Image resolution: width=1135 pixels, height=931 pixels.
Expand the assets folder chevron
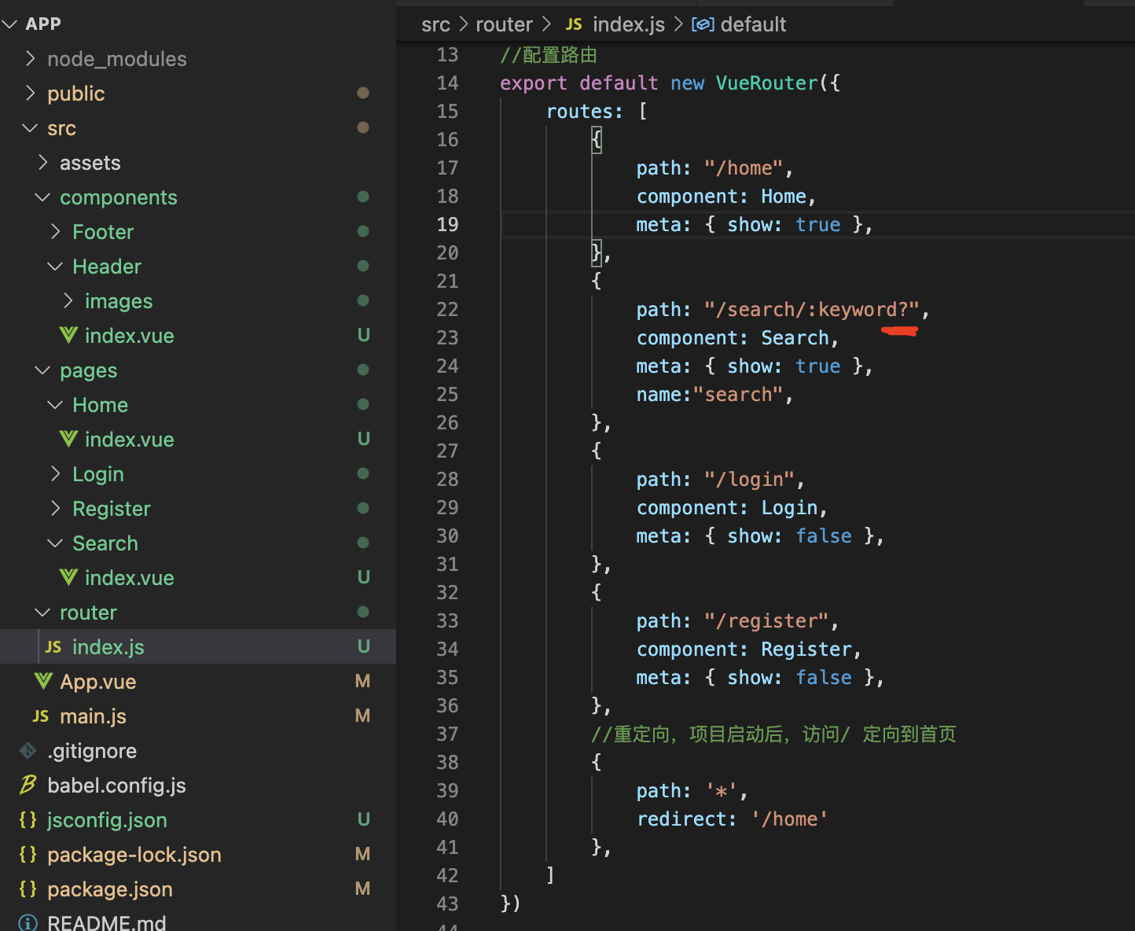click(42, 162)
